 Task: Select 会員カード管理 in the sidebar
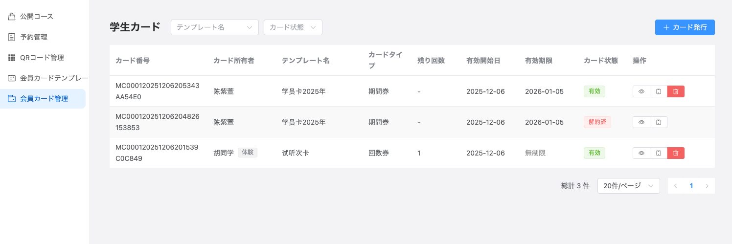[44, 99]
